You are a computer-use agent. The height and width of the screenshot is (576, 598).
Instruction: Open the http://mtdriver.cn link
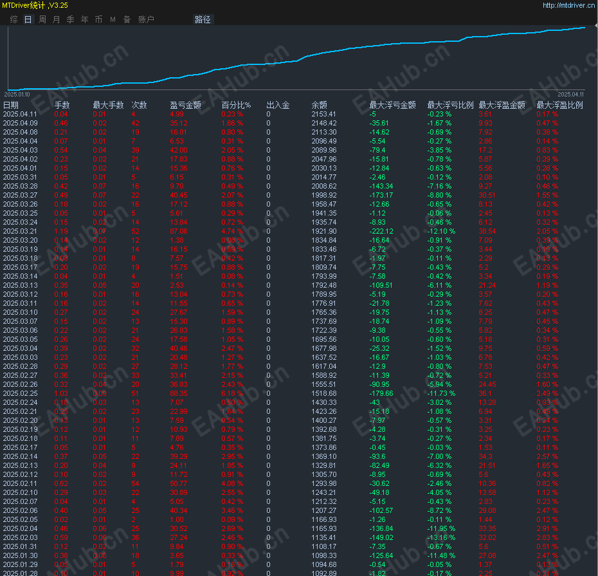568,5
